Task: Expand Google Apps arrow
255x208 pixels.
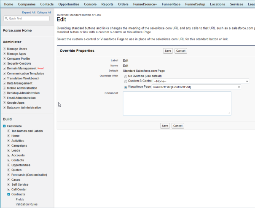Action: coord(4,103)
